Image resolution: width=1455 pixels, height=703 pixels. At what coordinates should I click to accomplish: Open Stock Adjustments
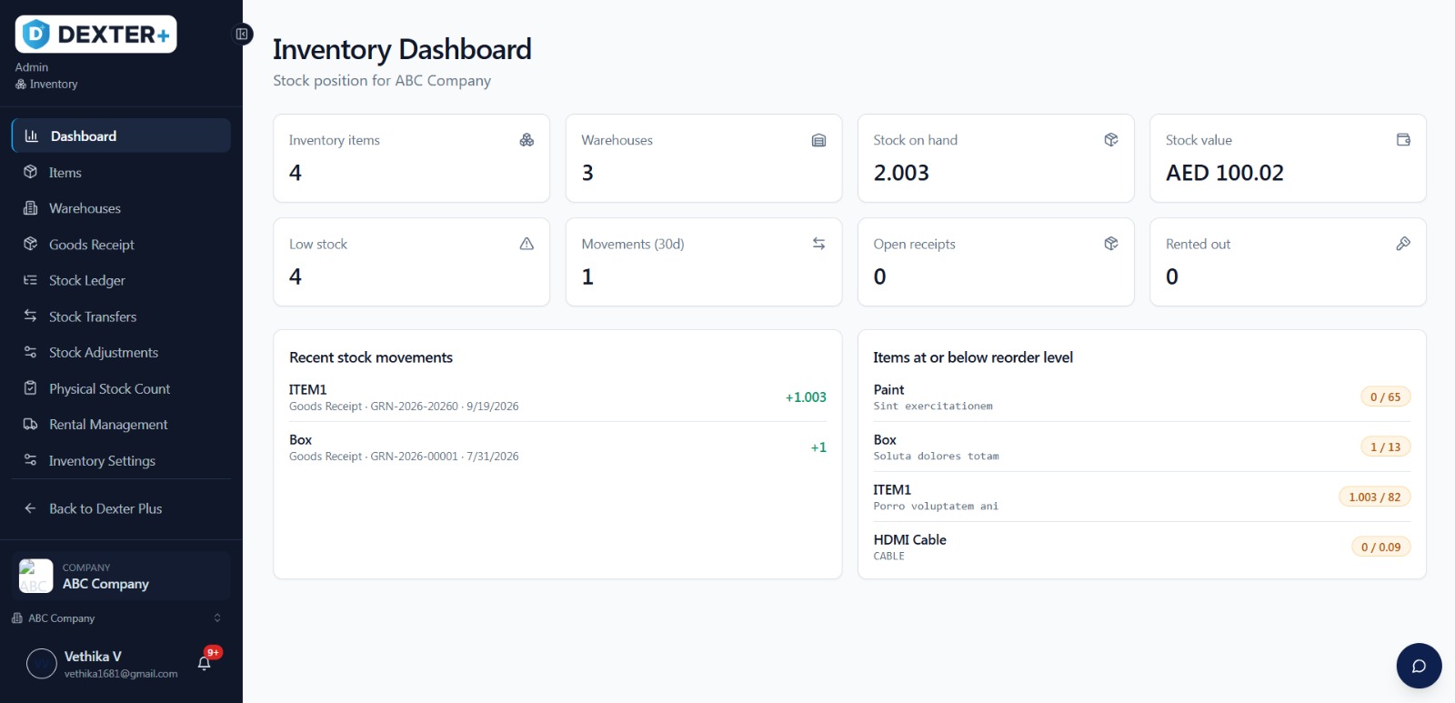tap(121, 352)
